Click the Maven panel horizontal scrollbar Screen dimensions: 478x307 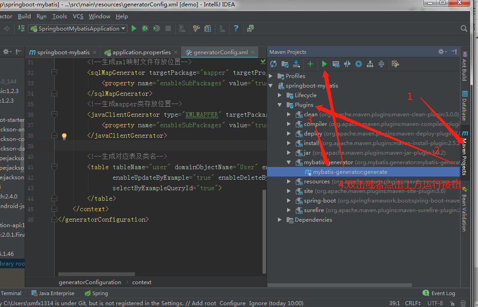[339, 285]
